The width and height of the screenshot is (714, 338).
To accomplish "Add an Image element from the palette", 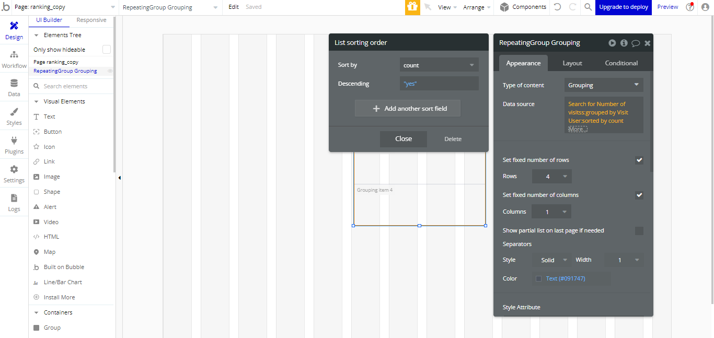I will (x=52, y=177).
